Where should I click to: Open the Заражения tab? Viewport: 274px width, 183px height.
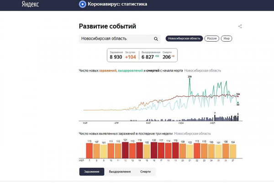point(91,172)
